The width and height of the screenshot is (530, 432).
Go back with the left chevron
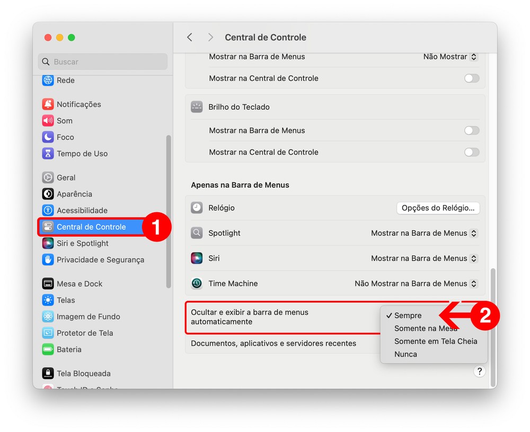190,37
